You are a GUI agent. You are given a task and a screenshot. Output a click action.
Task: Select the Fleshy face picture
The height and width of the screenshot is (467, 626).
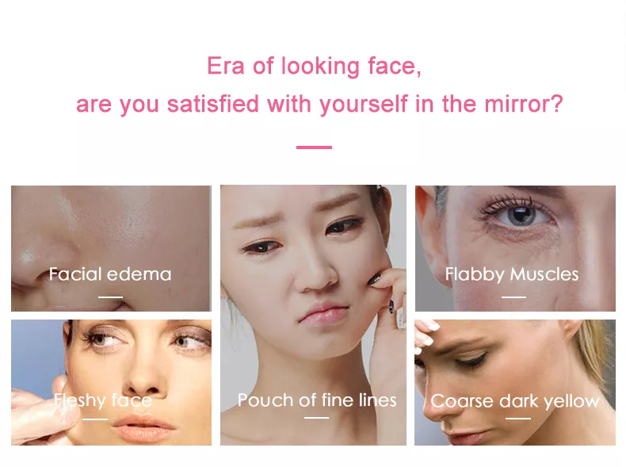click(x=111, y=382)
